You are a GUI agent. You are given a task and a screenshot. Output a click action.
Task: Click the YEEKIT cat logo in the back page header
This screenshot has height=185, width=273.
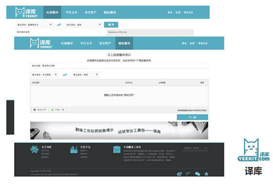click(x=26, y=12)
